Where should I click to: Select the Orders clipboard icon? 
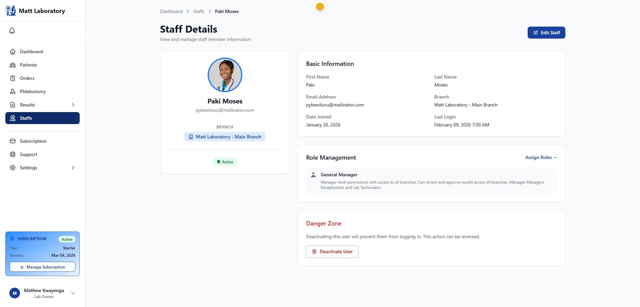13,78
